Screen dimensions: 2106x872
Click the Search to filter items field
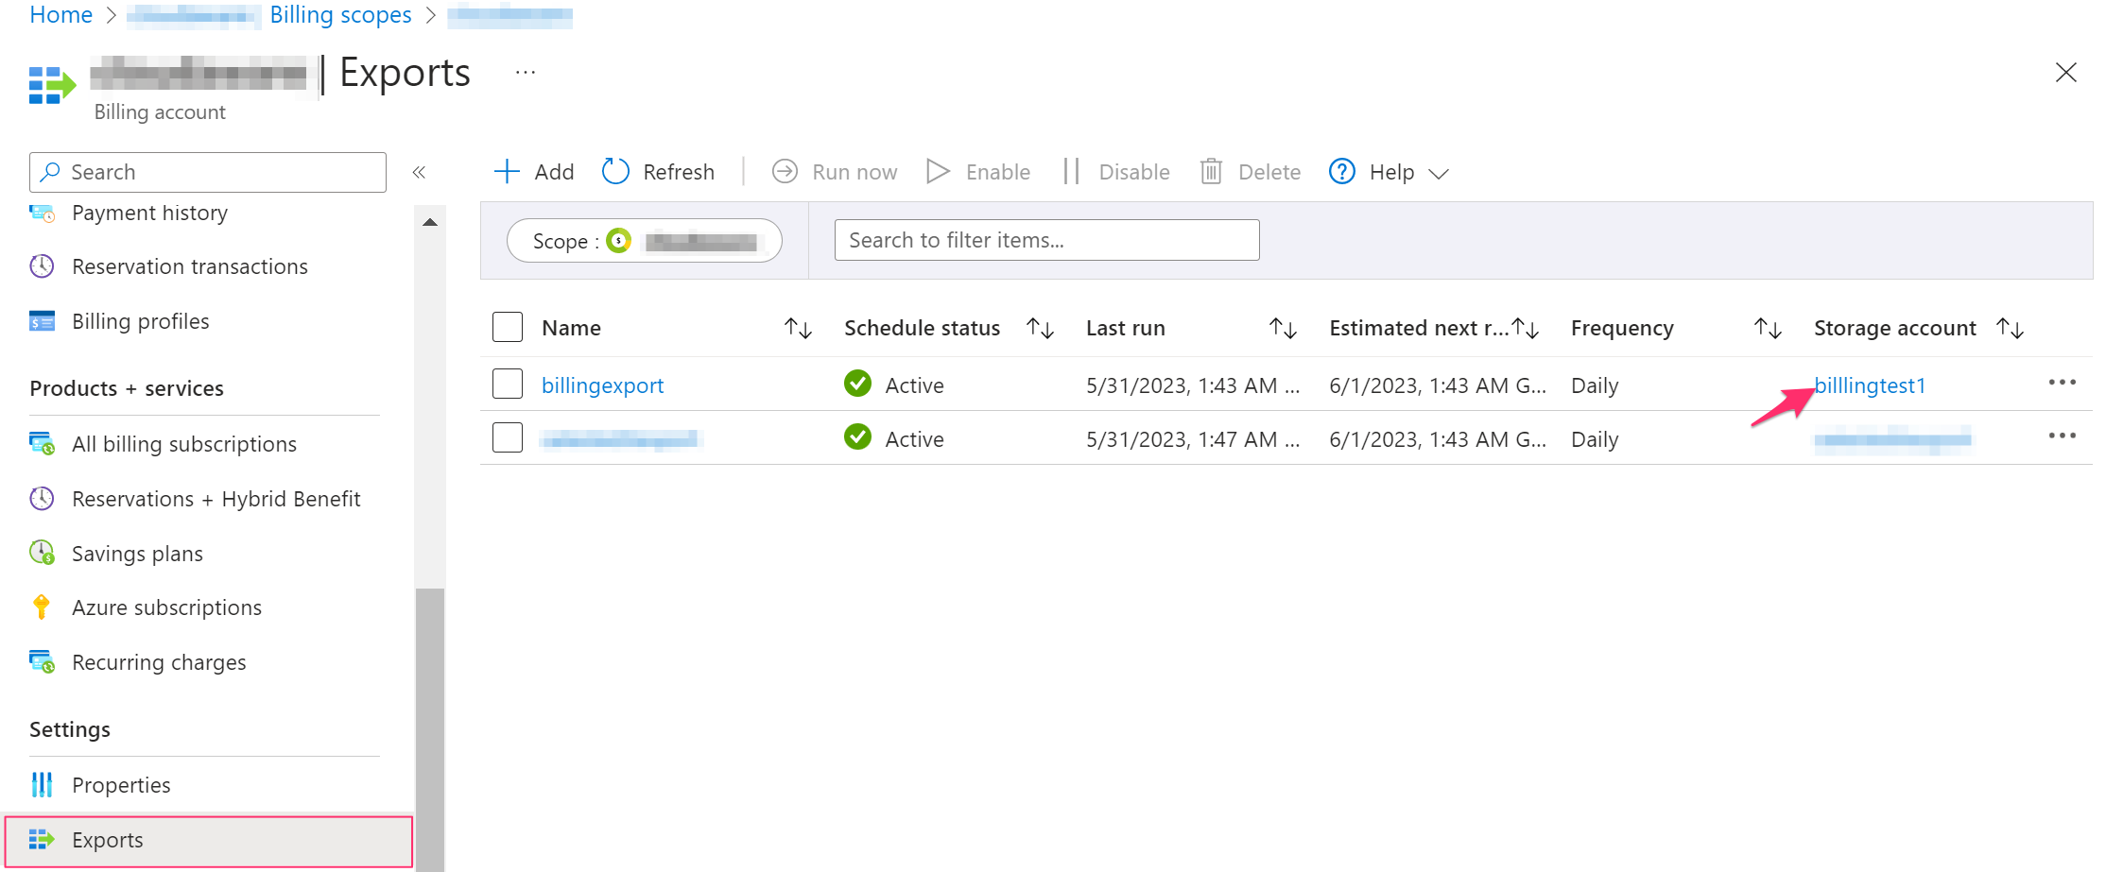tap(1046, 240)
